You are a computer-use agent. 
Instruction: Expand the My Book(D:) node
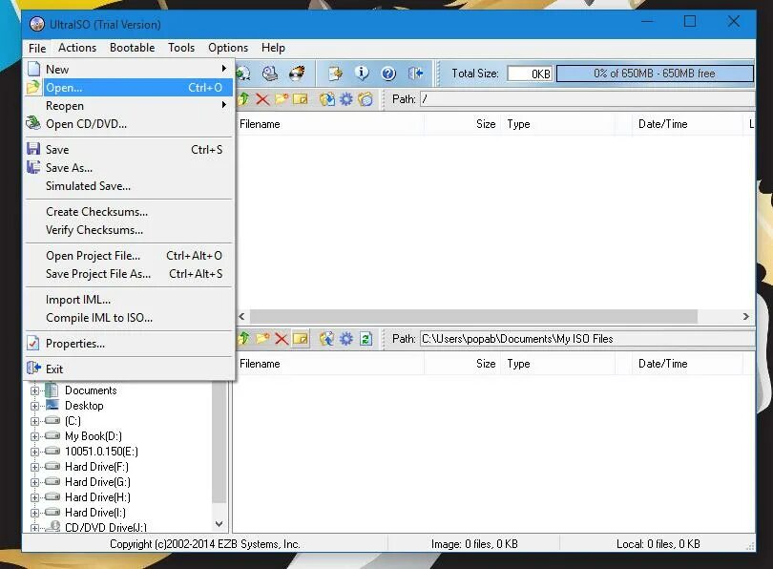[x=34, y=436]
